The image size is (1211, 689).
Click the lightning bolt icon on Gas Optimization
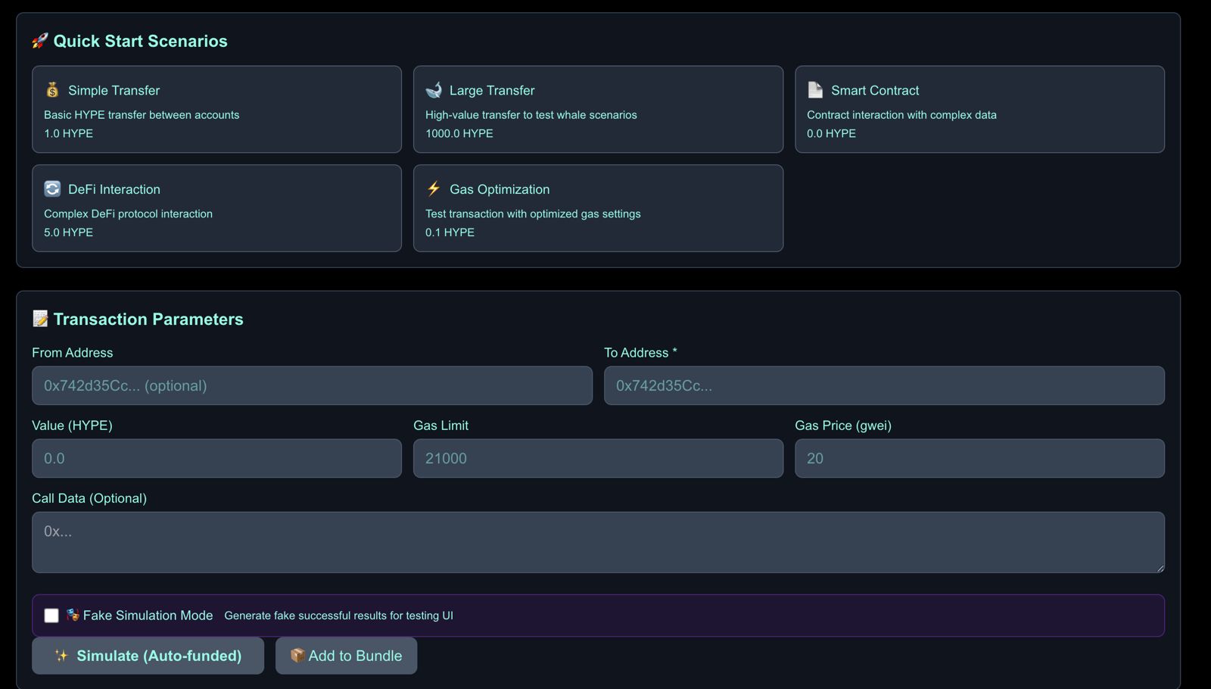(434, 189)
